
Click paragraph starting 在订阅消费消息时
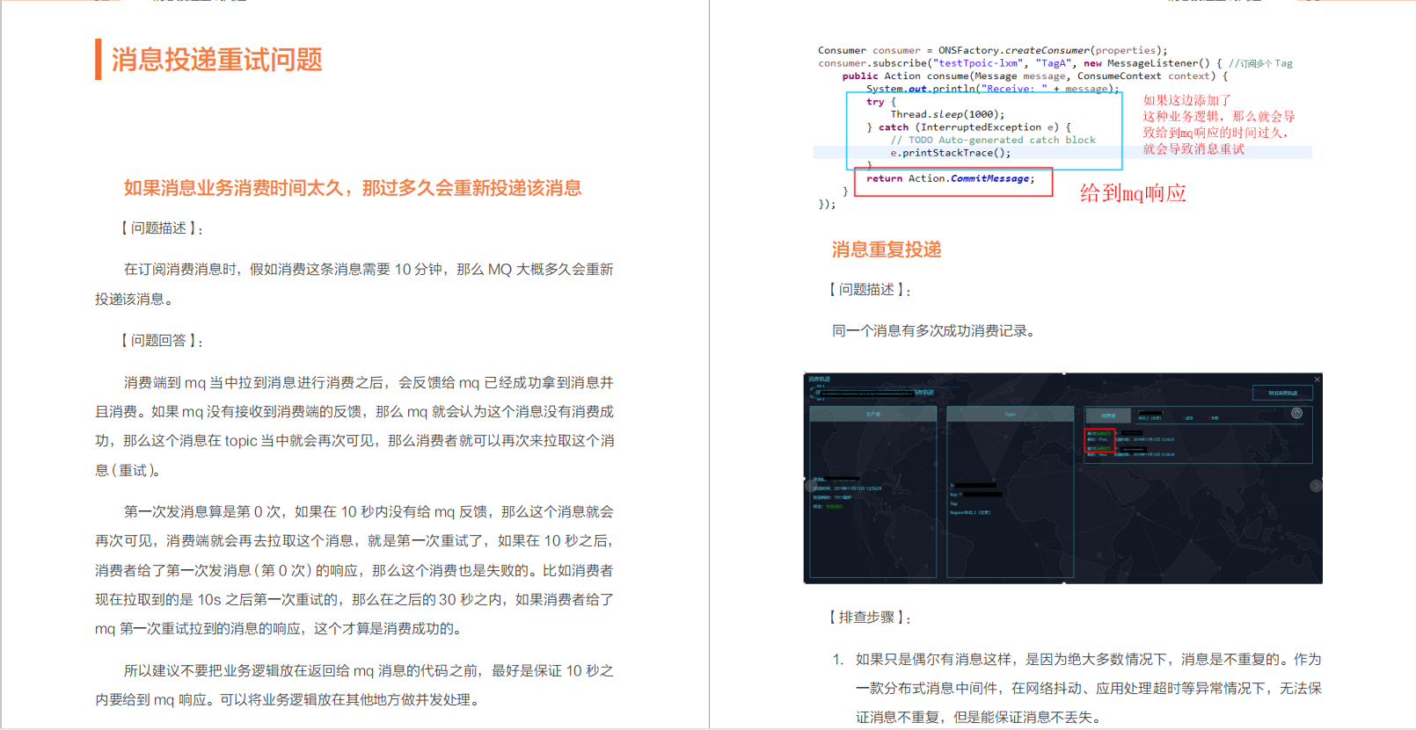[354, 284]
